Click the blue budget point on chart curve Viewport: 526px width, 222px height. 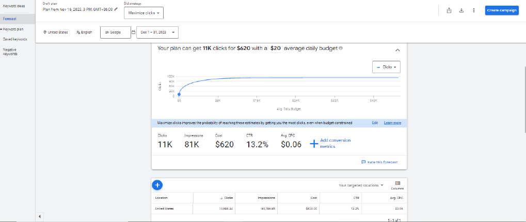179,94
